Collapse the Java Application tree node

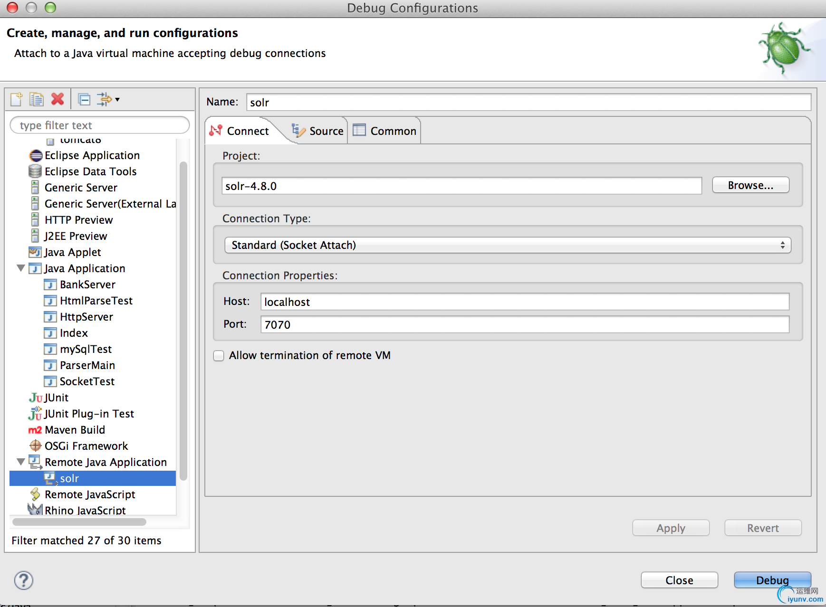coord(21,268)
